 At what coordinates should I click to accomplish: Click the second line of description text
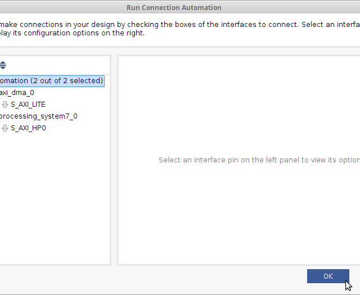pyautogui.click(x=73, y=33)
